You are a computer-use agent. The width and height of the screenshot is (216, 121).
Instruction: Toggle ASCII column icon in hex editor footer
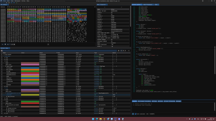[8, 44]
